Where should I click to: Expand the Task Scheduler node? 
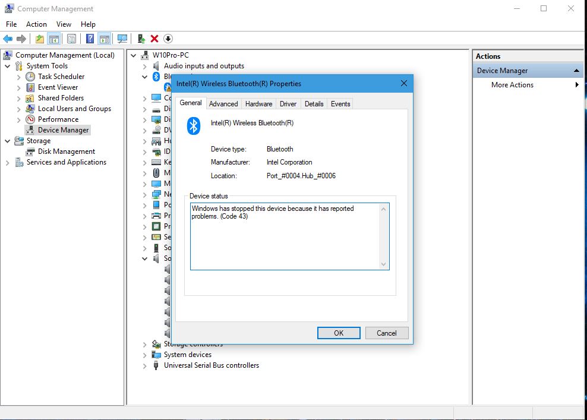click(19, 77)
